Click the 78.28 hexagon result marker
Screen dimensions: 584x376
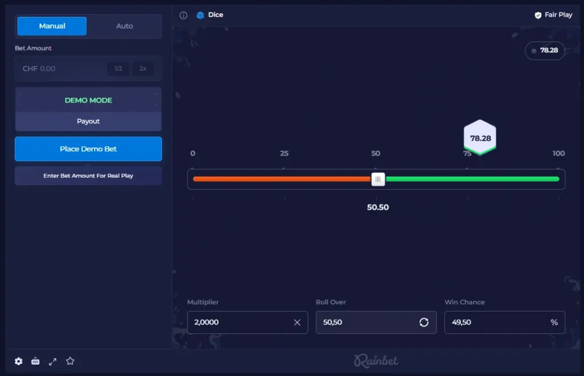point(480,137)
